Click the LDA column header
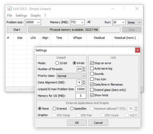Viewport: 153px width, 134px height. pyautogui.click(x=33, y=38)
